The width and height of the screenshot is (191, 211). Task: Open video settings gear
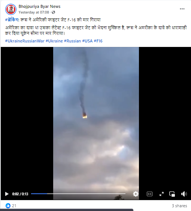[136, 194]
